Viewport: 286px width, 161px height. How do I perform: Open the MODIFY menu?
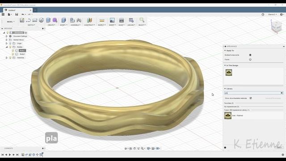coord(63,25)
